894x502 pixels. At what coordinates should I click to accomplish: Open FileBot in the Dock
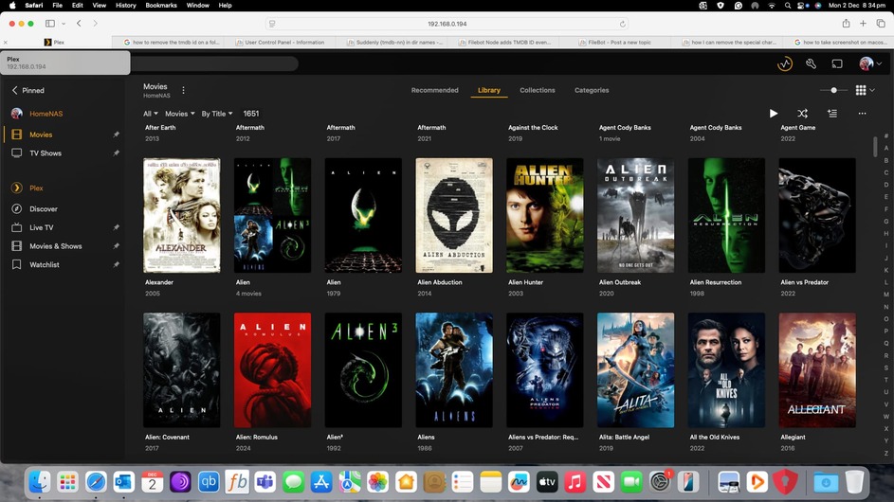point(237,482)
